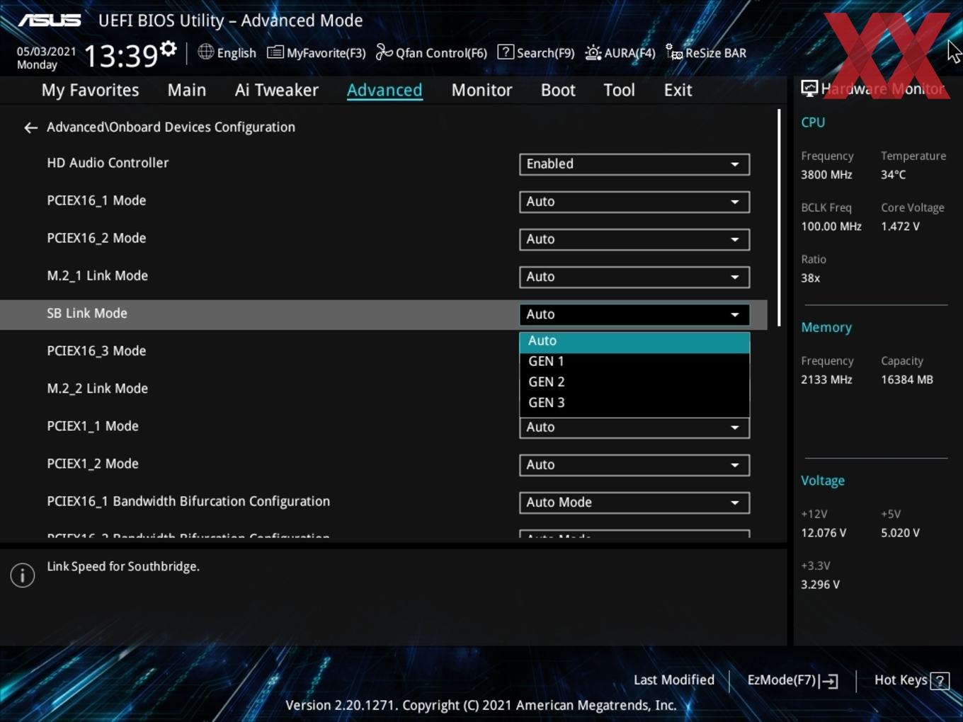Go to the Exit tab

(x=678, y=90)
